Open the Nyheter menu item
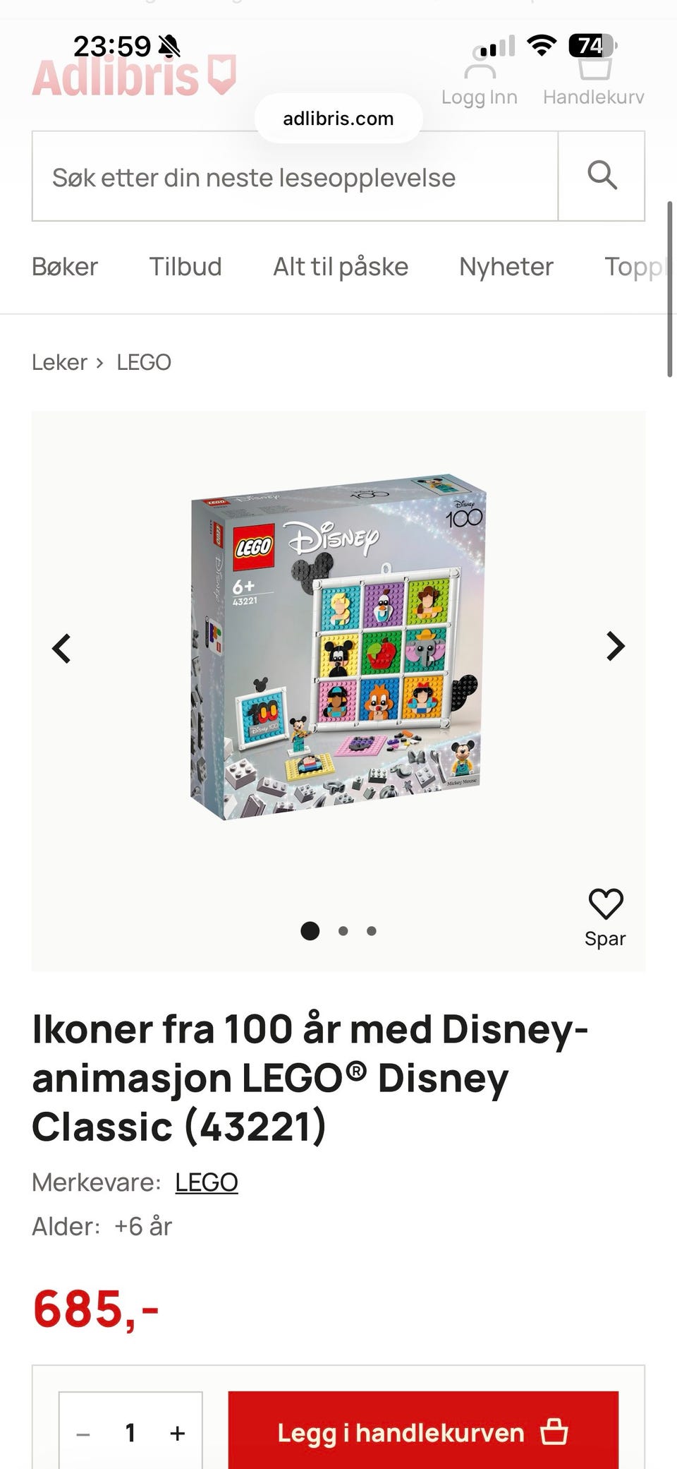The image size is (677, 1469). [506, 267]
